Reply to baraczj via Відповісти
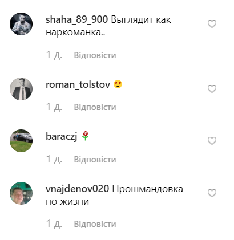The height and width of the screenshot is (240, 234). click(x=95, y=160)
